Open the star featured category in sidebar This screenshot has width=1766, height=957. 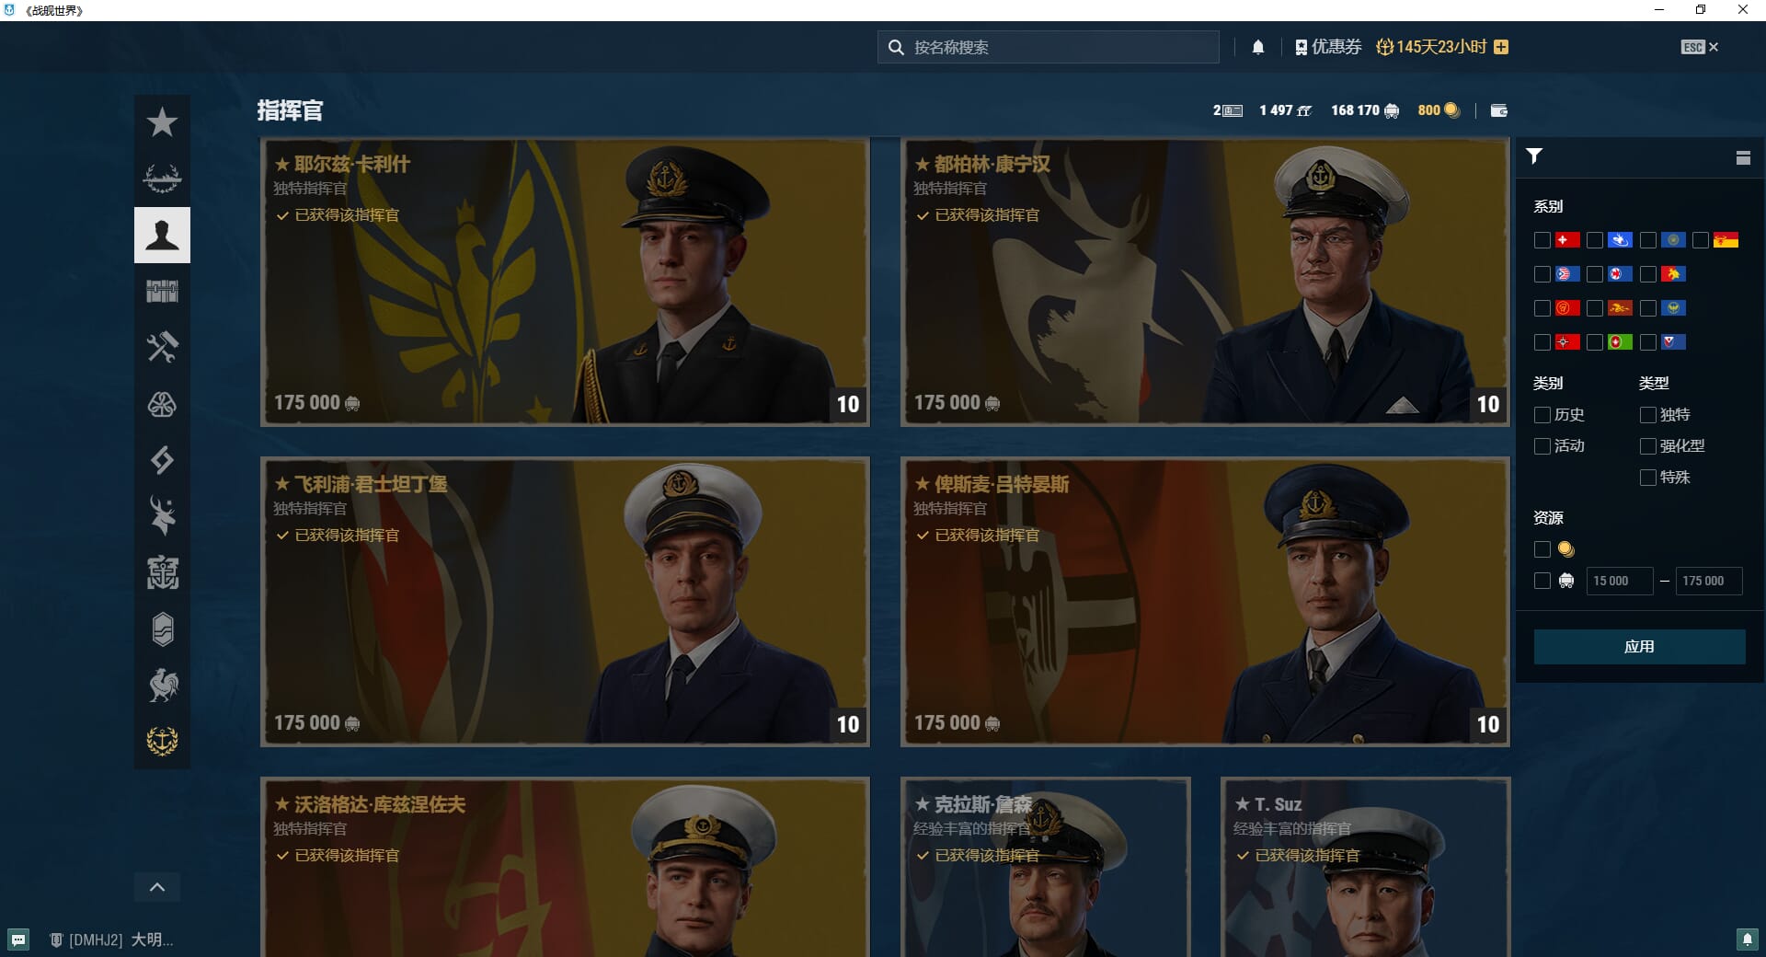tap(162, 122)
